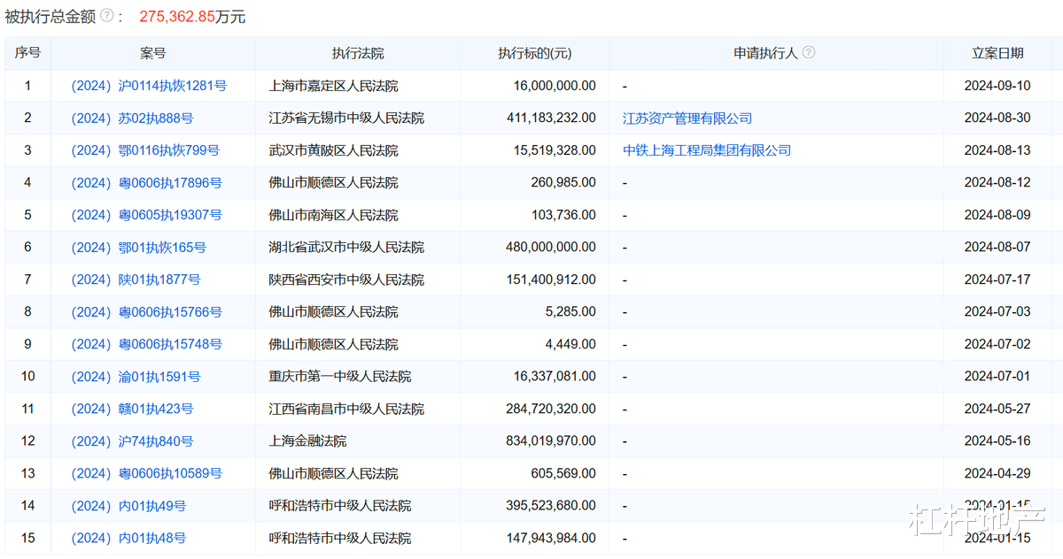Click filing date 2024-04-29
Screen dimensions: 1063x559
(997, 473)
